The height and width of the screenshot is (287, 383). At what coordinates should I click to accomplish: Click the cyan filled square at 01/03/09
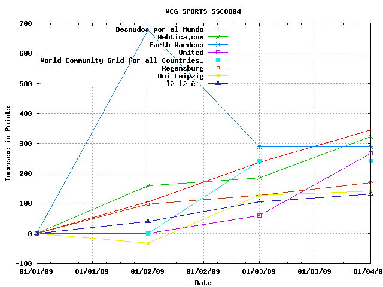[259, 161]
